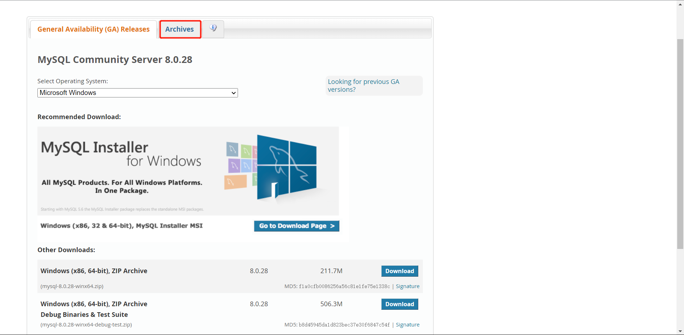
Task: Click the Debug Binaries & Test Suite title
Action: [x=84, y=315]
